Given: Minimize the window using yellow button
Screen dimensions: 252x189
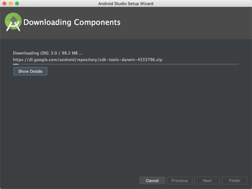Looking at the screenshot, I should (11, 3).
